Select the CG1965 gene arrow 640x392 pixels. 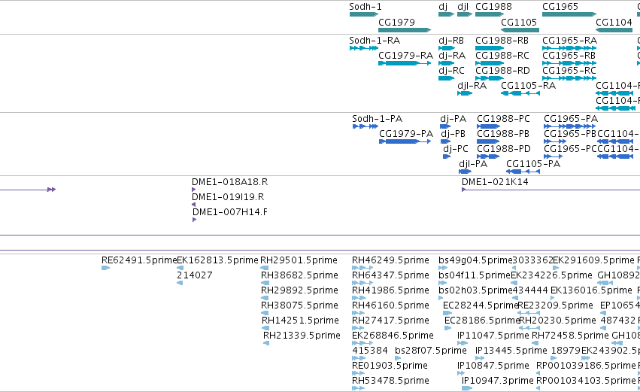point(569,14)
